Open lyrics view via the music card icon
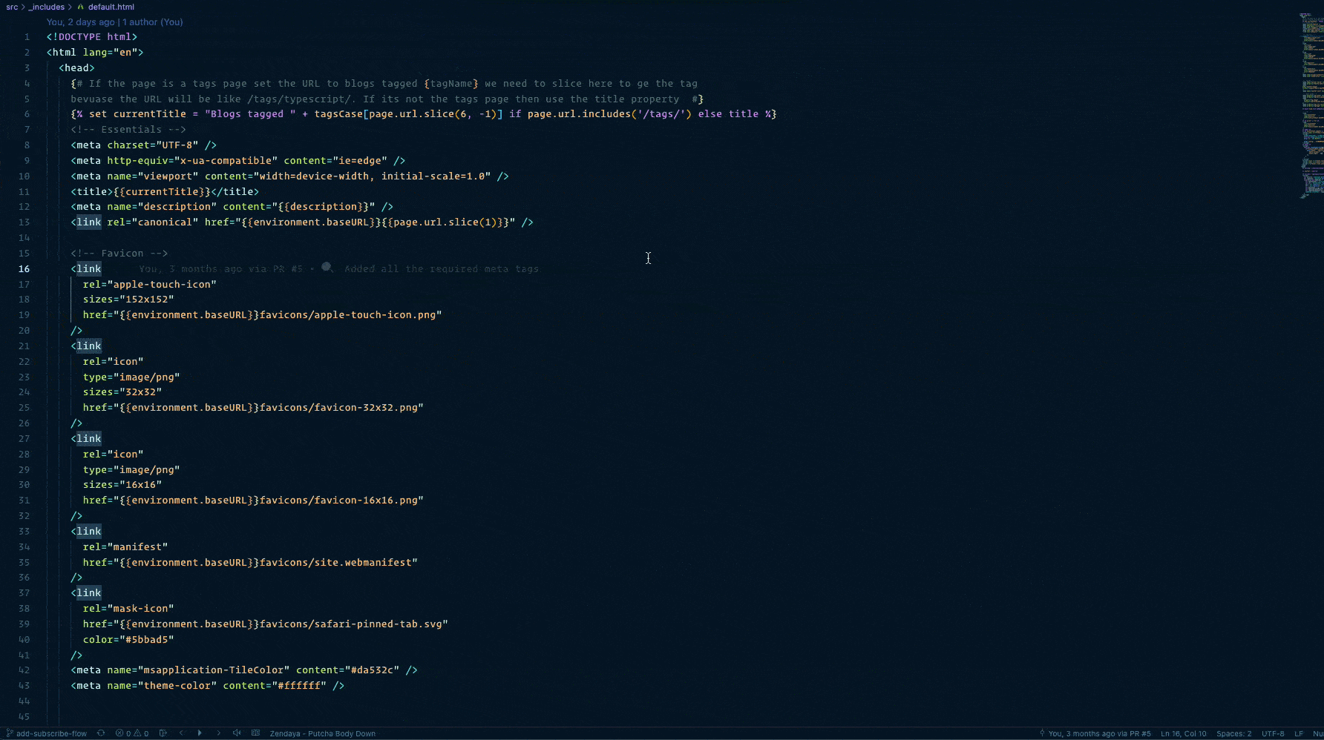The width and height of the screenshot is (1324, 740). (x=256, y=733)
